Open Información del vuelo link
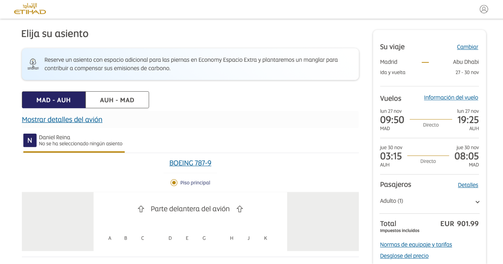503x264 pixels. [451, 97]
